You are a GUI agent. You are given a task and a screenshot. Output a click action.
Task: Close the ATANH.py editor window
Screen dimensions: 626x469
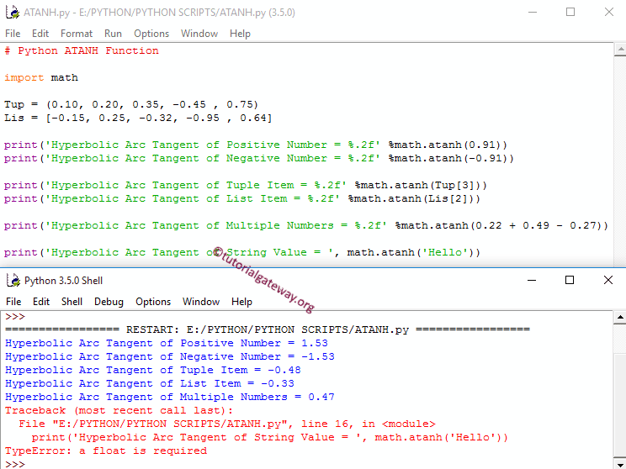coord(609,12)
